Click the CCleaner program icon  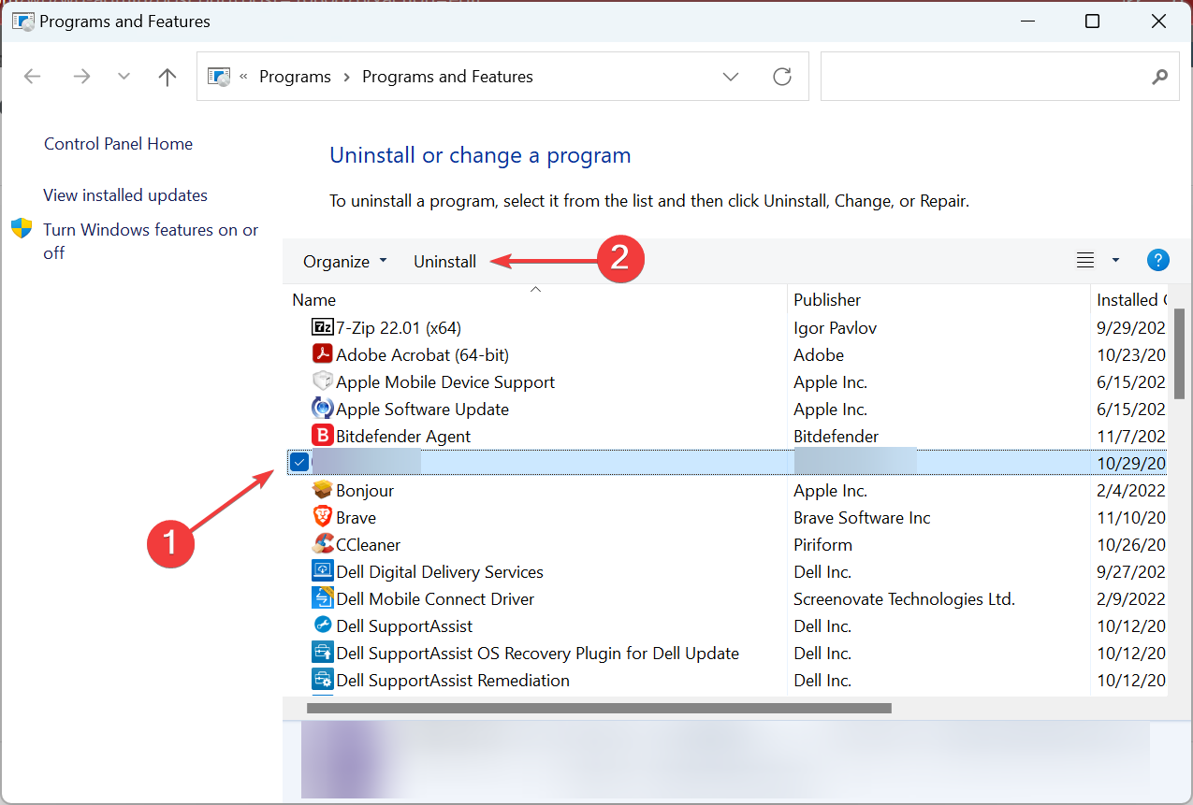[323, 544]
